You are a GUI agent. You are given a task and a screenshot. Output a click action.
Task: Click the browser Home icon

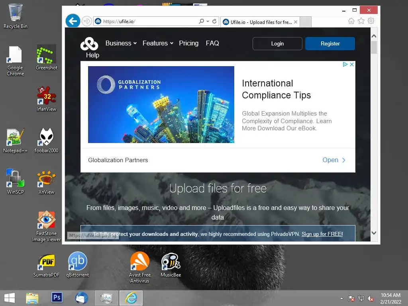[x=351, y=21]
